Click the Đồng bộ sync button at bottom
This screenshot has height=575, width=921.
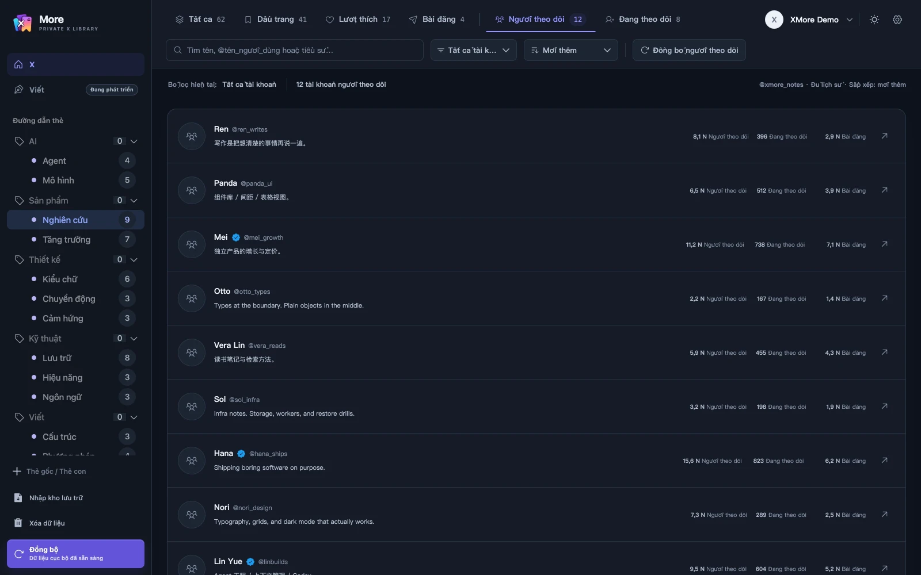[75, 554]
